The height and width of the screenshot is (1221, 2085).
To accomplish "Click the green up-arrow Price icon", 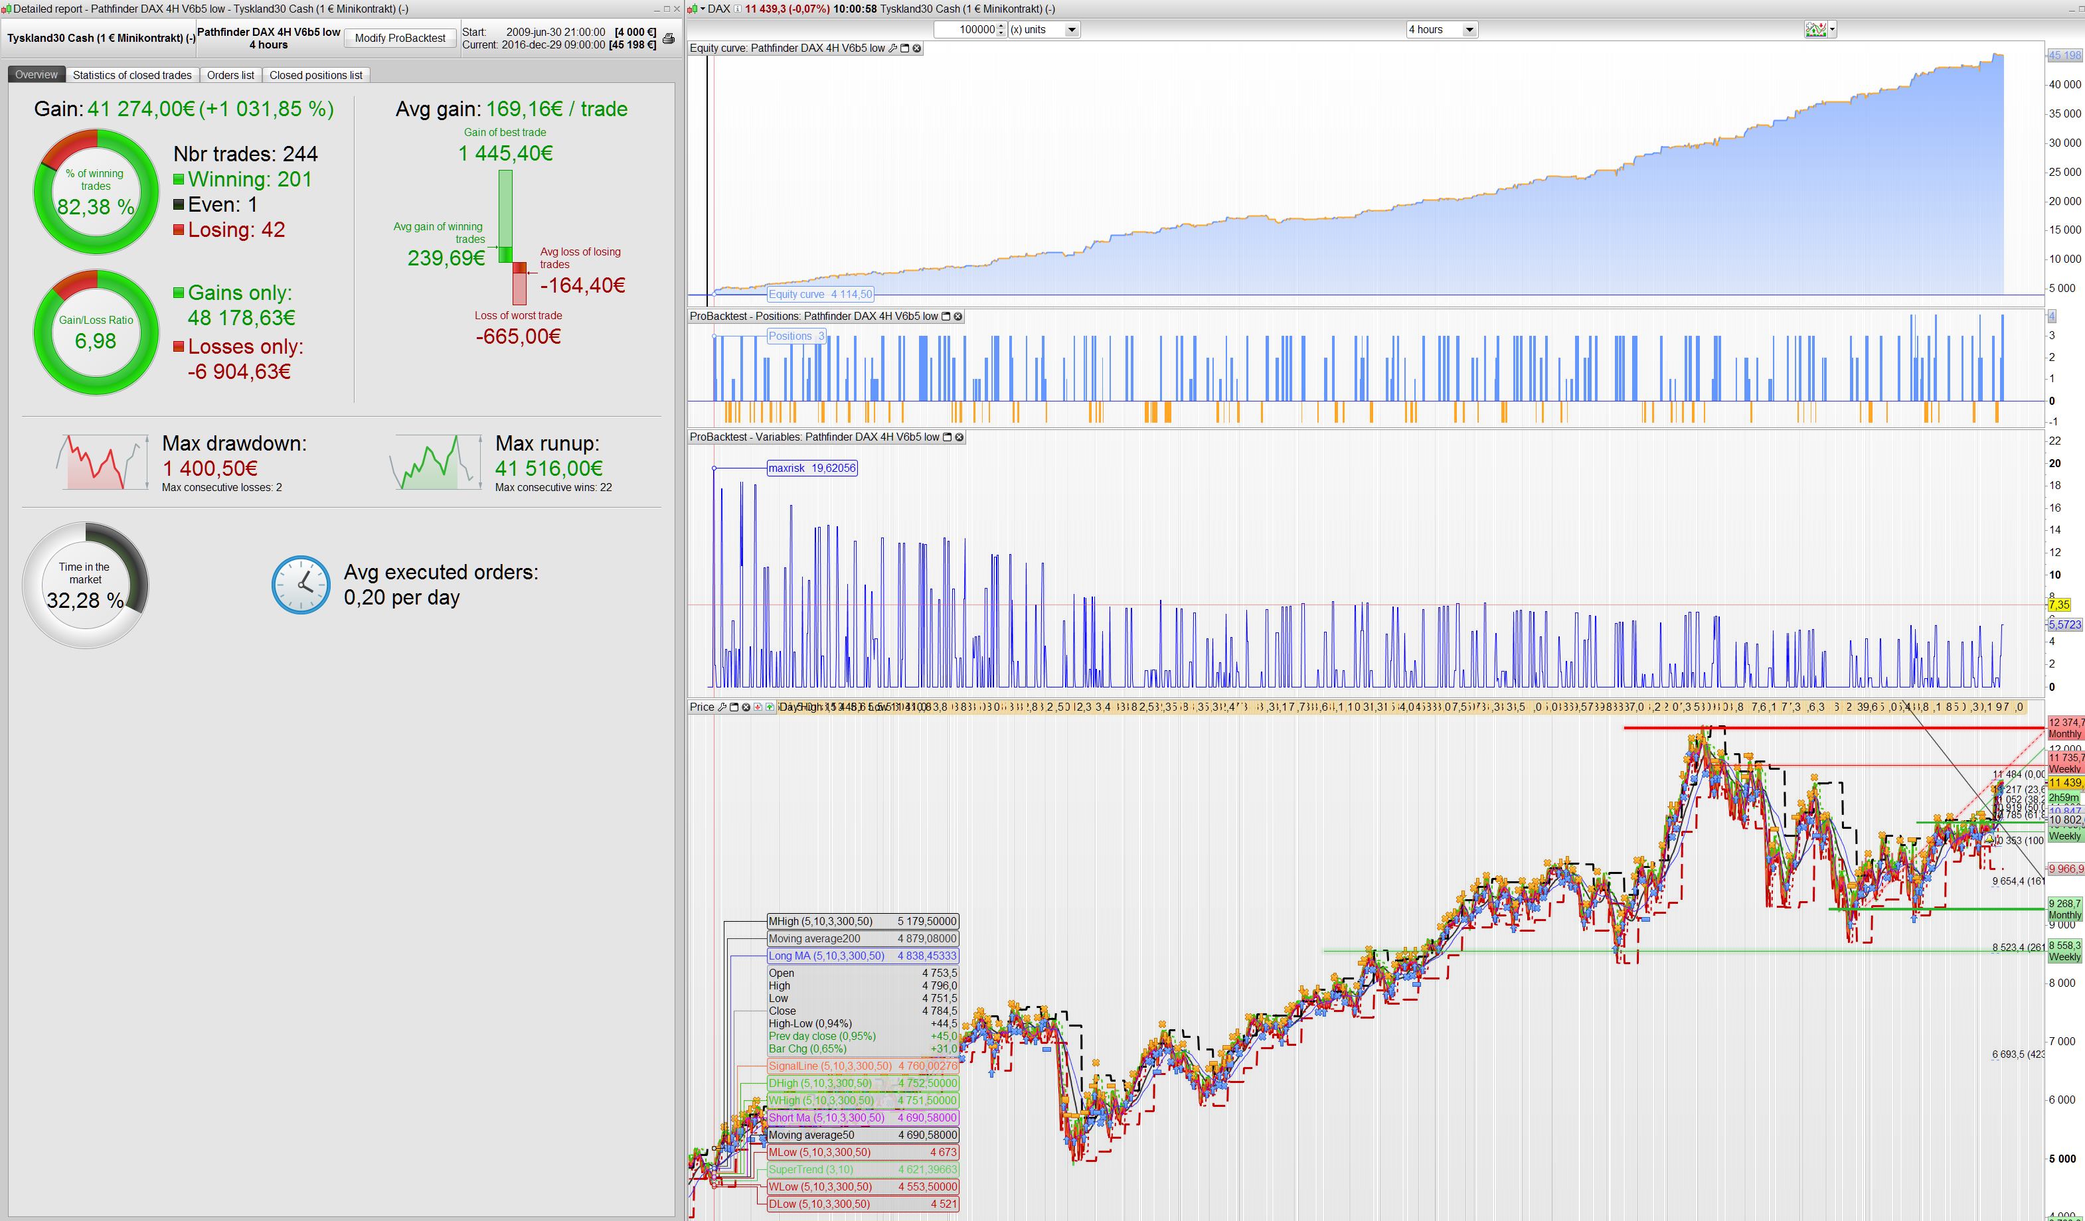I will pos(770,707).
